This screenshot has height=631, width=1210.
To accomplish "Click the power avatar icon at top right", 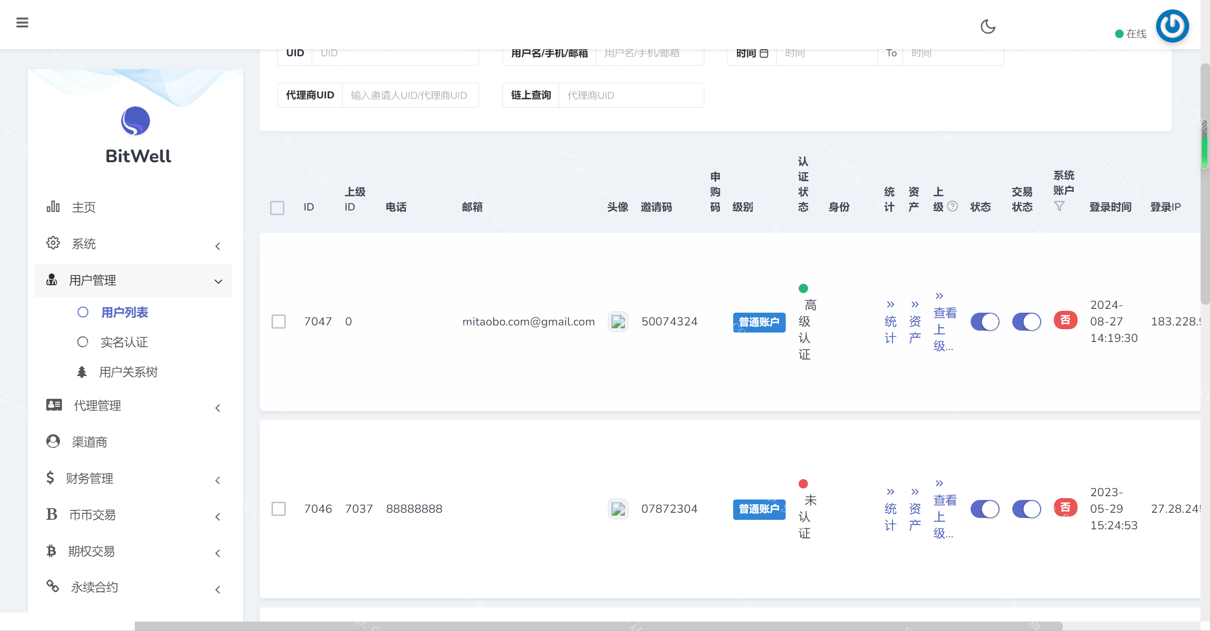I will click(x=1172, y=26).
